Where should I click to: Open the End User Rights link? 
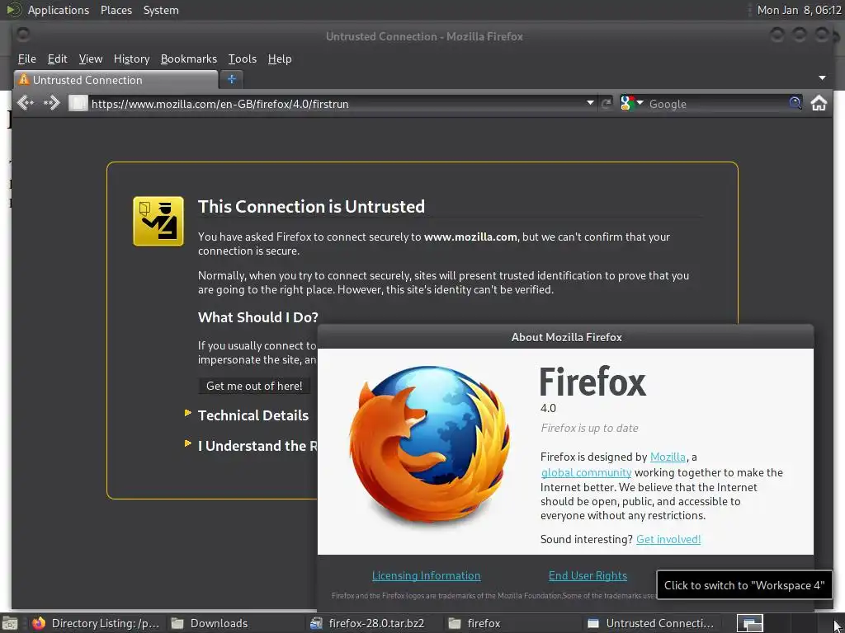point(588,575)
